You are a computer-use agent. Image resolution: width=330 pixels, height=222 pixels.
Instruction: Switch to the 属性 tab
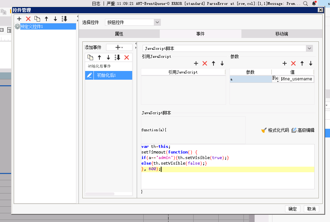tap(119, 34)
